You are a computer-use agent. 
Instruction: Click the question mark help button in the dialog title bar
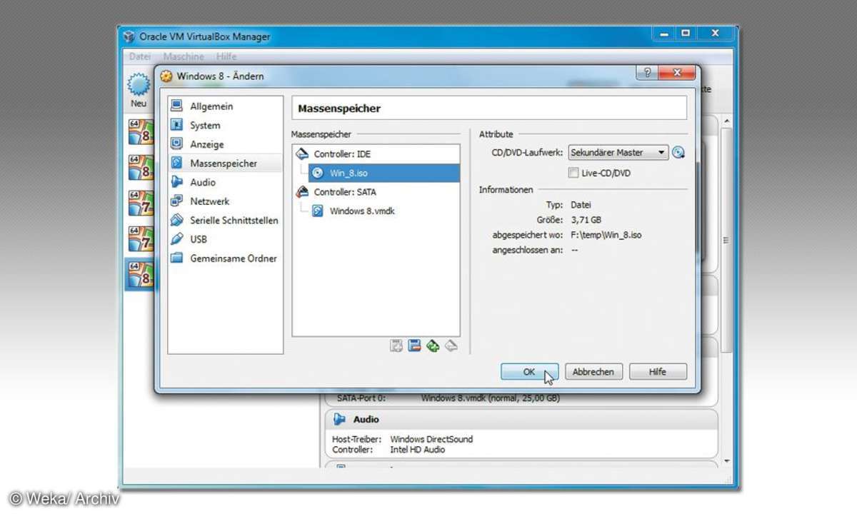pyautogui.click(x=647, y=73)
